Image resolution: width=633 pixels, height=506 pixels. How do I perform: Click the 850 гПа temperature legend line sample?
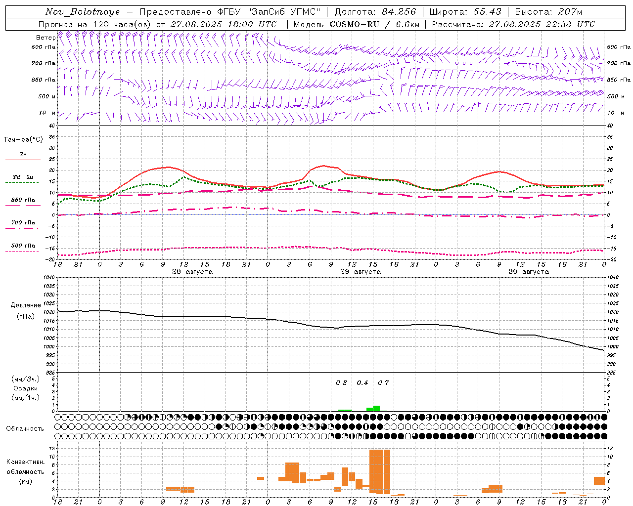click(x=23, y=205)
